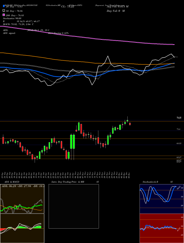
Task: Click the 'Avg Vol: 0.411 M' label
Action: pyautogui.click(x=117, y=7)
